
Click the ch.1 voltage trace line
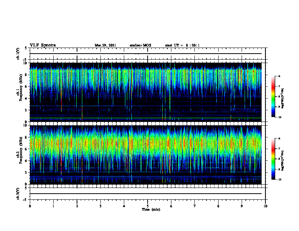coord(145,54)
